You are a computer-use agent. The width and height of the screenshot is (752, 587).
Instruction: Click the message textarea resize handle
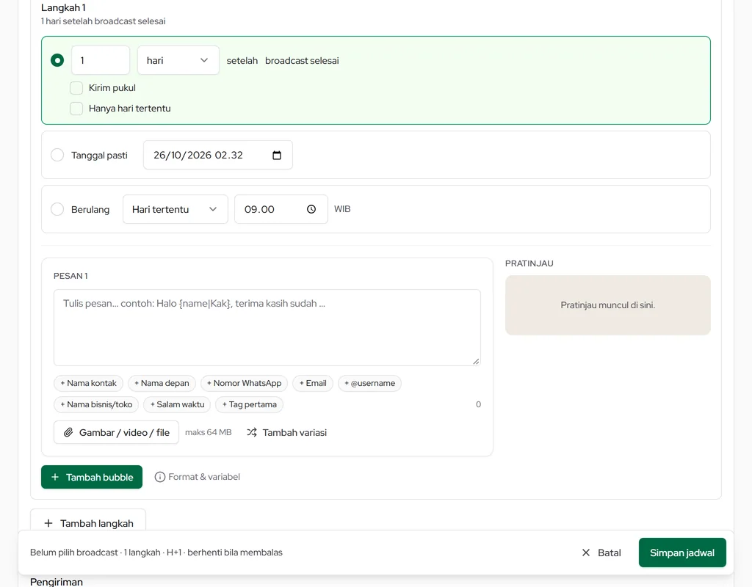click(x=476, y=361)
